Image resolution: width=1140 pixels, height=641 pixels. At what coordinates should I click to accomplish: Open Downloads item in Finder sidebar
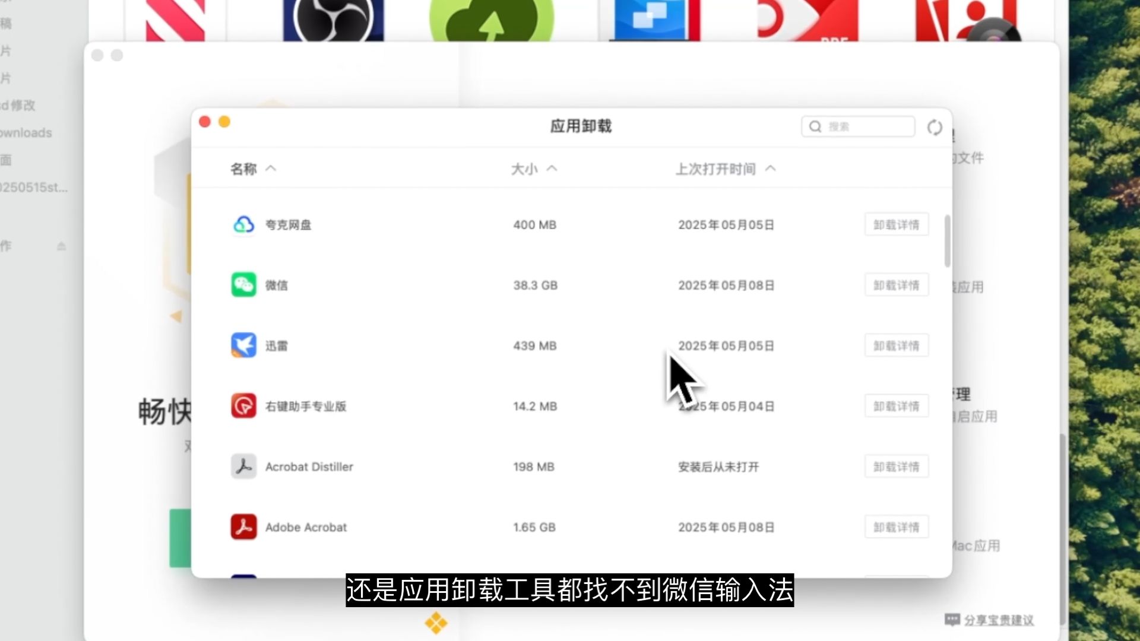click(x=26, y=132)
